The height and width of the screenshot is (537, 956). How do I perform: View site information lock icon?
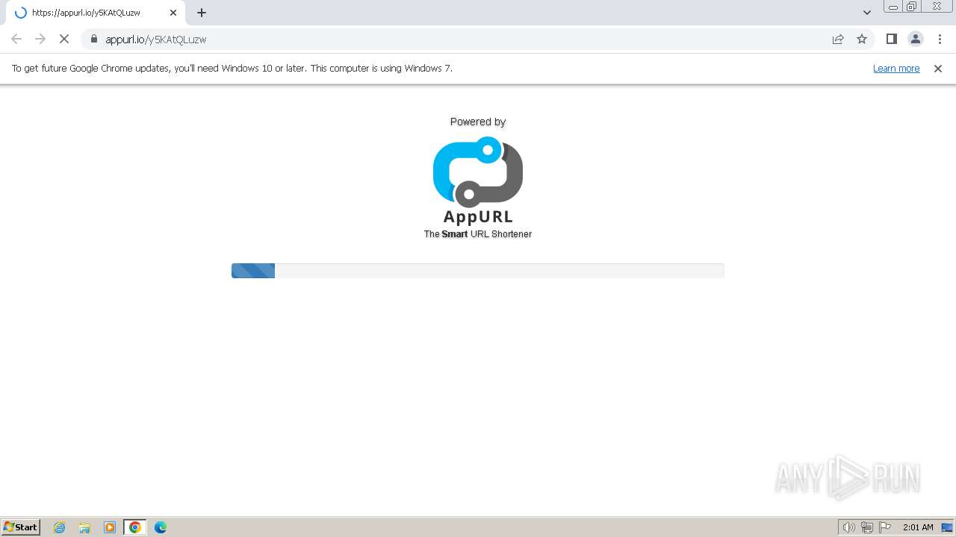[x=94, y=39]
